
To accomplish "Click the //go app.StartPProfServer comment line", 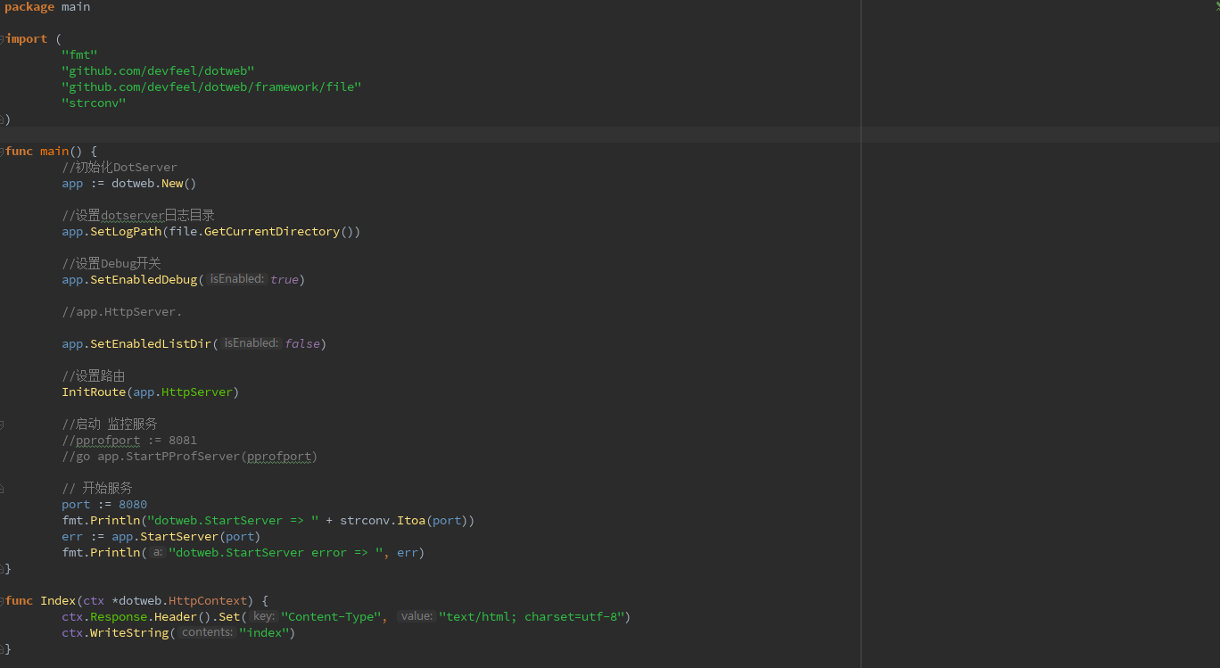I will pos(190,456).
